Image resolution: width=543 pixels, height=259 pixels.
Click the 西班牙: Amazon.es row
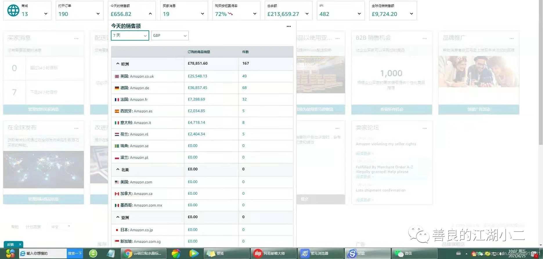tap(202, 111)
